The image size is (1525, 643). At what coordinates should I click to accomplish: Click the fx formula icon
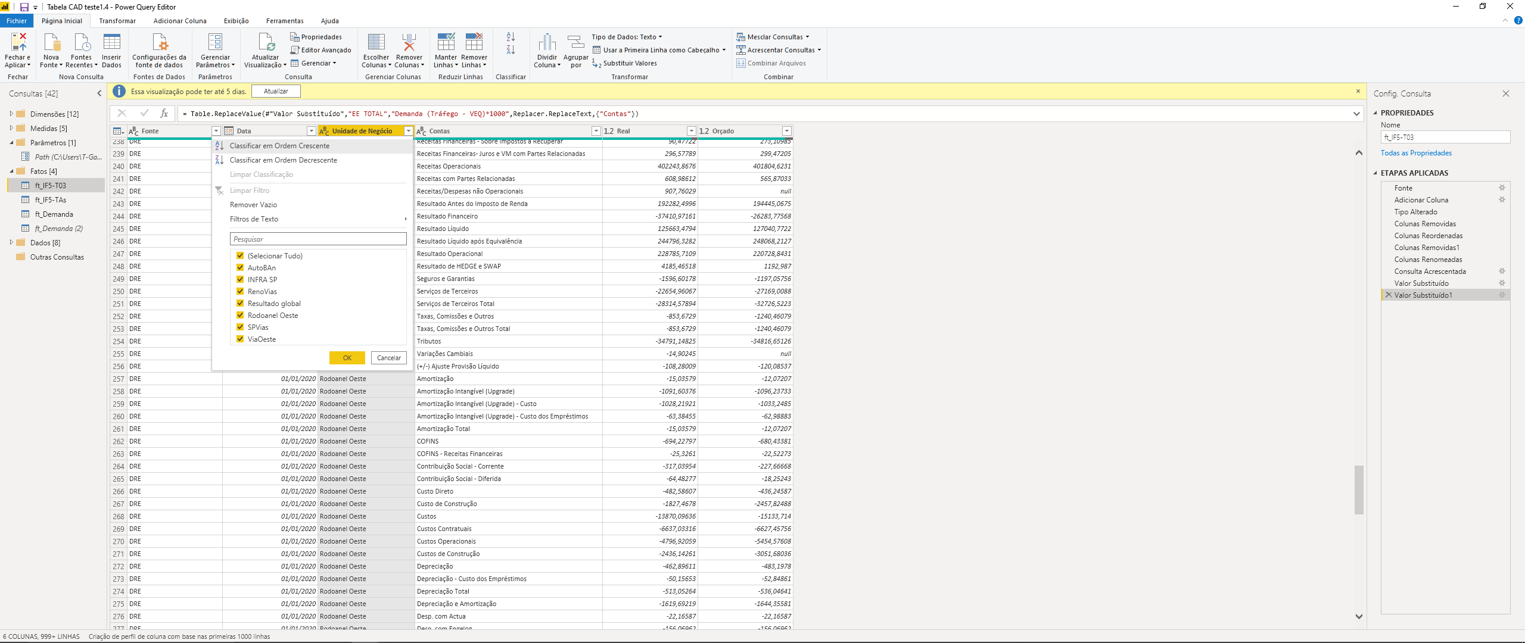164,113
